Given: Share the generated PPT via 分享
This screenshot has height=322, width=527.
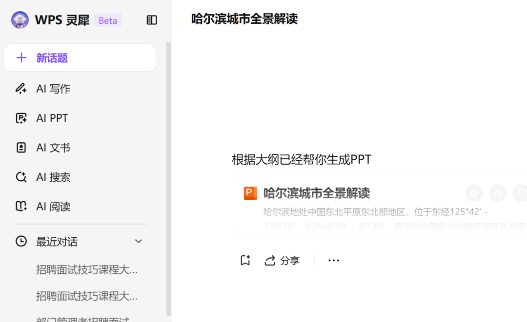Looking at the screenshot, I should (283, 261).
